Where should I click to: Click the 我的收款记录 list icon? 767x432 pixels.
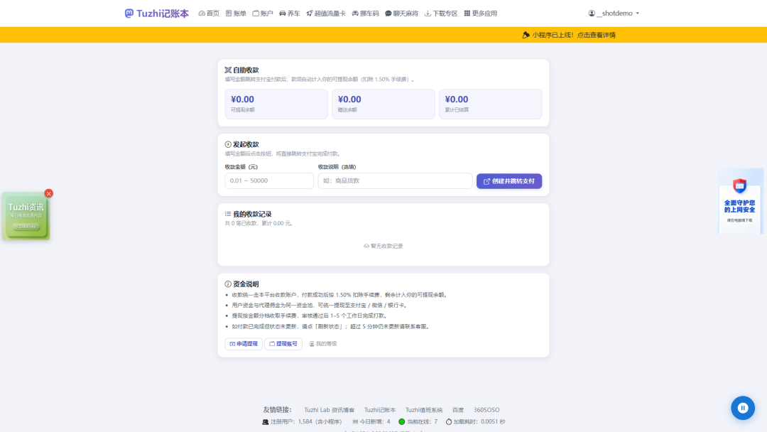[228, 214]
